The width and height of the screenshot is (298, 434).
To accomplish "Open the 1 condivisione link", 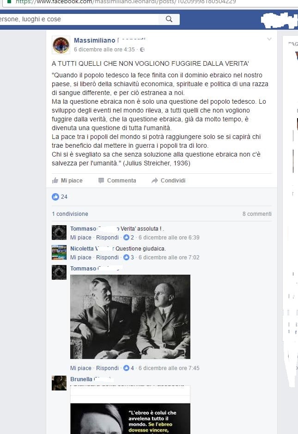I will click(70, 214).
